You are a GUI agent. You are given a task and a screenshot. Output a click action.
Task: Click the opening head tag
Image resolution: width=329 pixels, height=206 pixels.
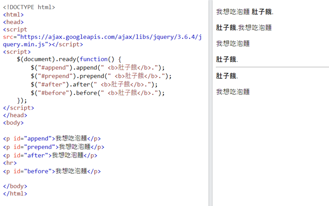[13, 22]
